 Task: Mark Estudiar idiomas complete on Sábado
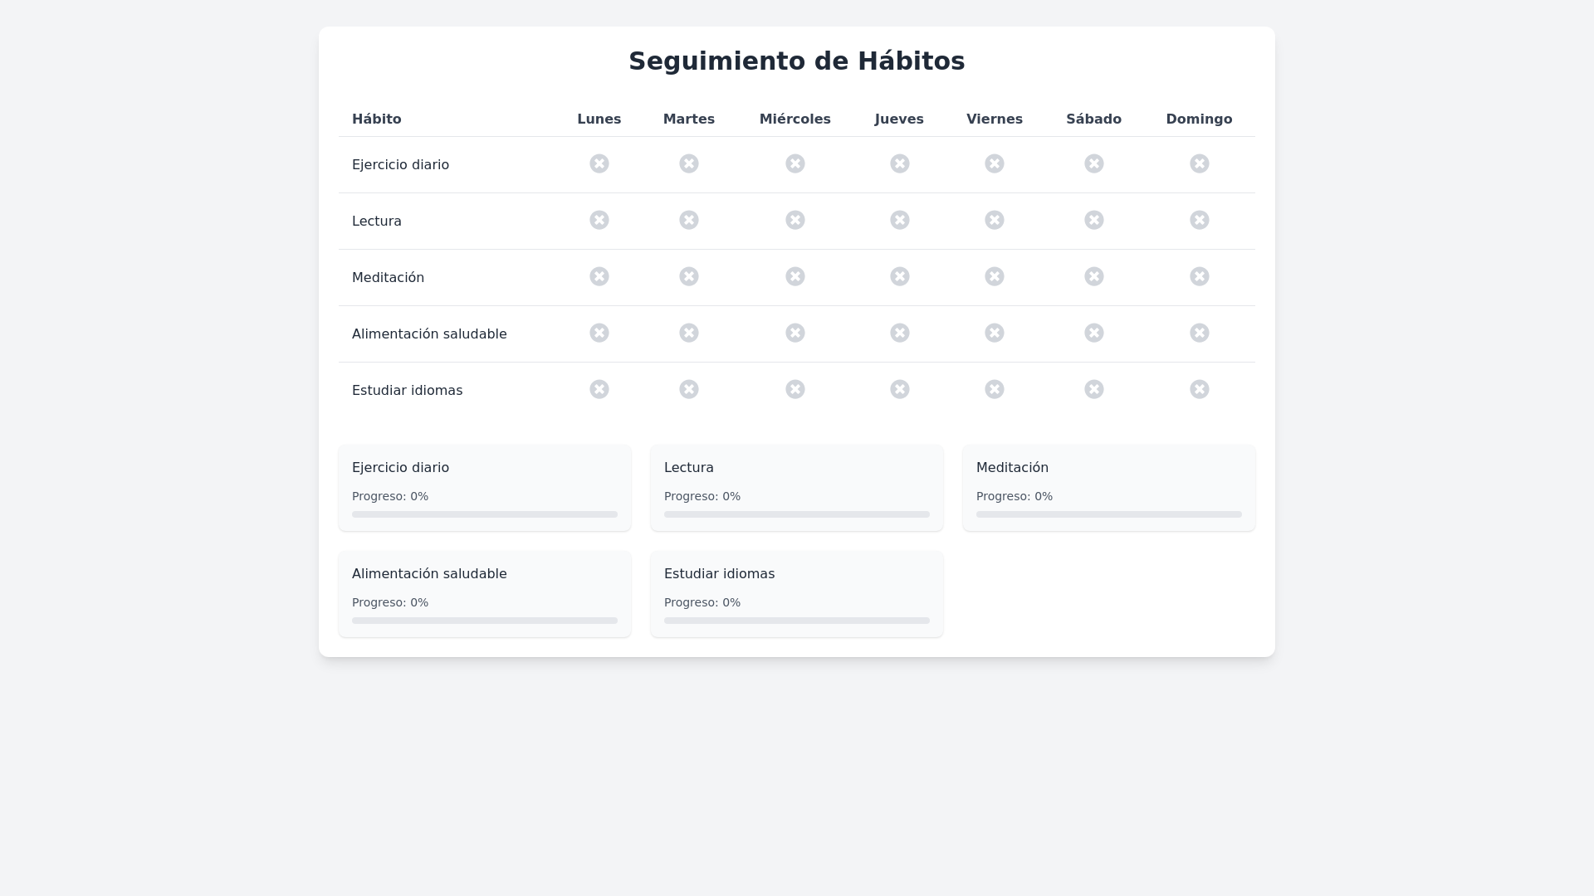point(1093,389)
